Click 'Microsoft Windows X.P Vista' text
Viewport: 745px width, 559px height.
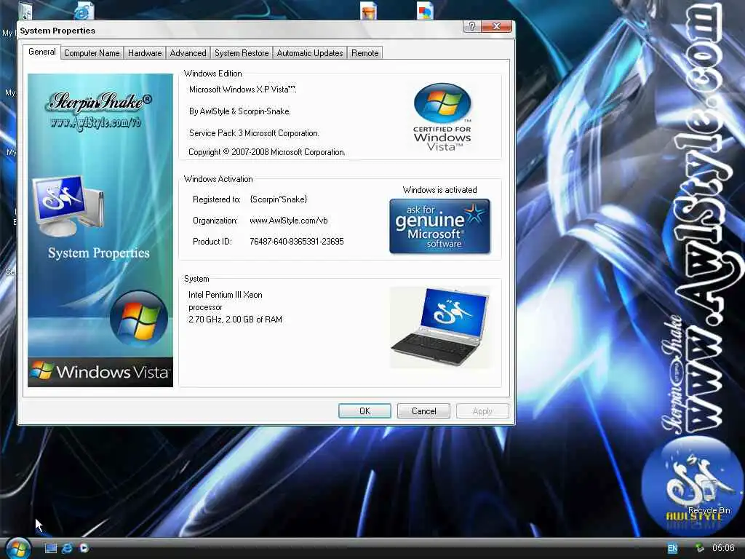tap(242, 90)
